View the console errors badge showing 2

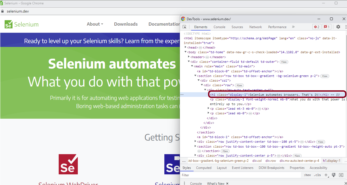316,27
